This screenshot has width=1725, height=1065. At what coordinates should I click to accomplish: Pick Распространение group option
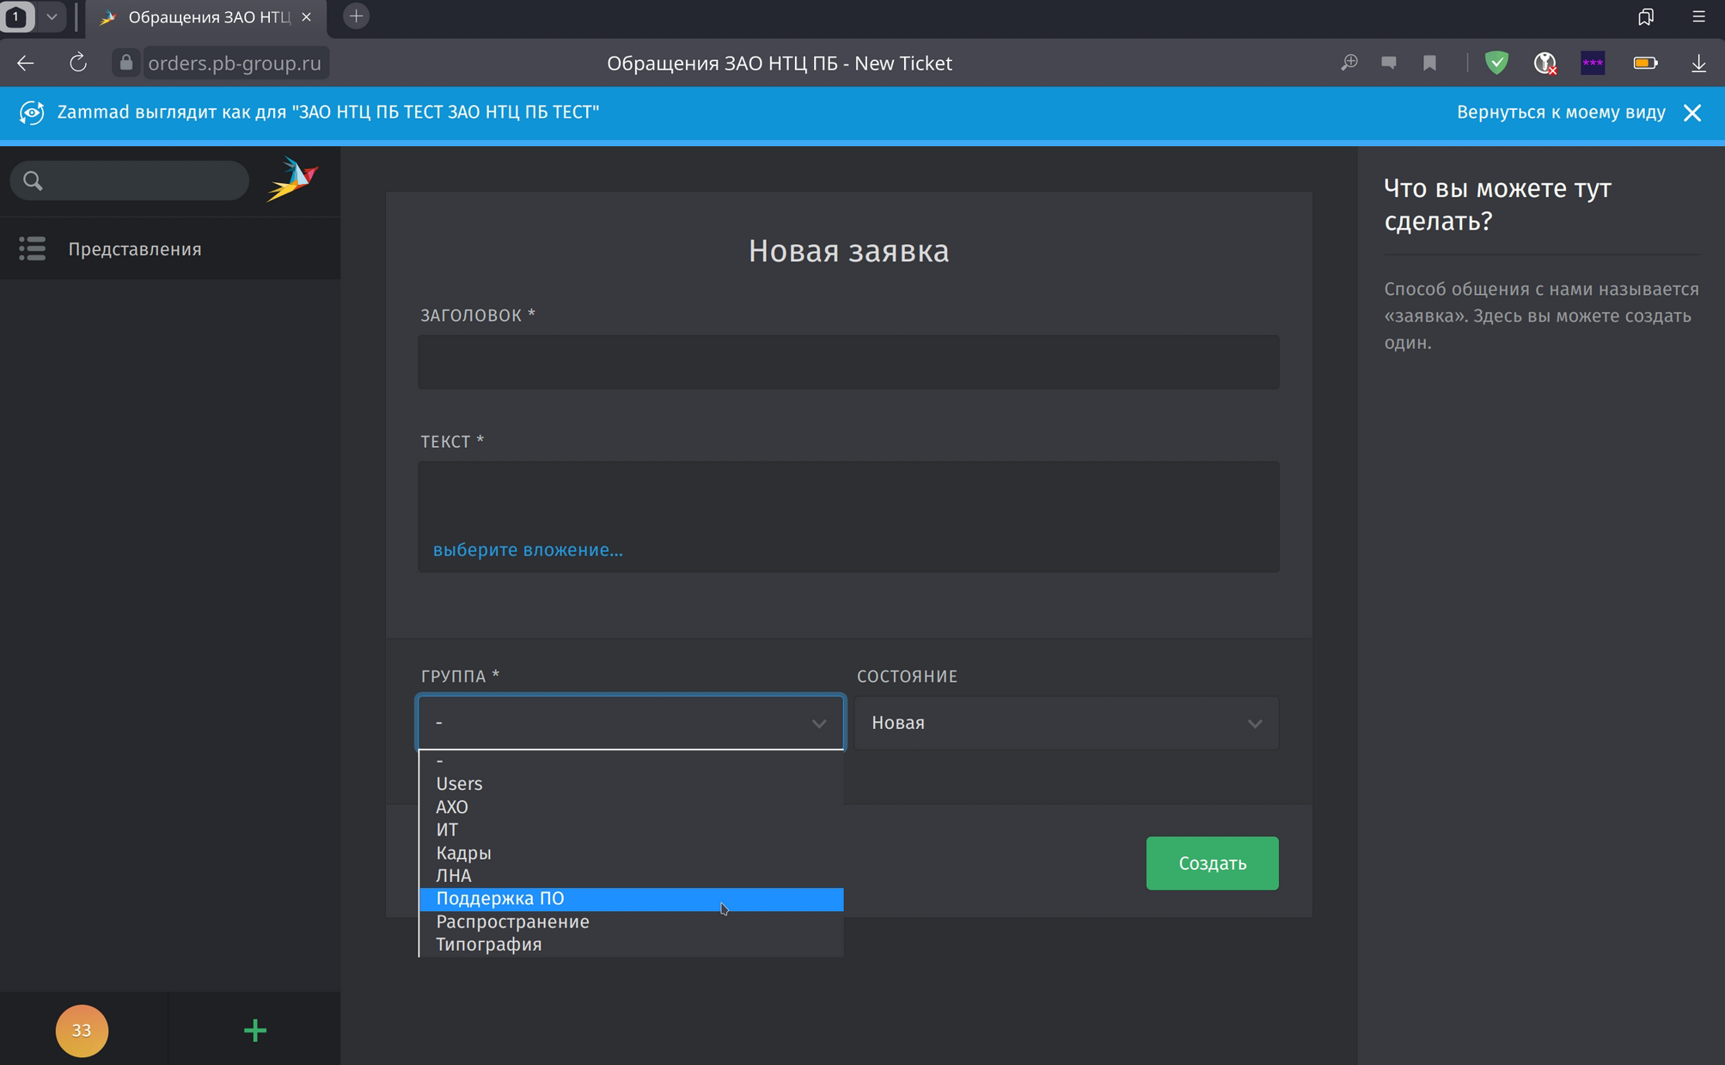[x=631, y=921]
